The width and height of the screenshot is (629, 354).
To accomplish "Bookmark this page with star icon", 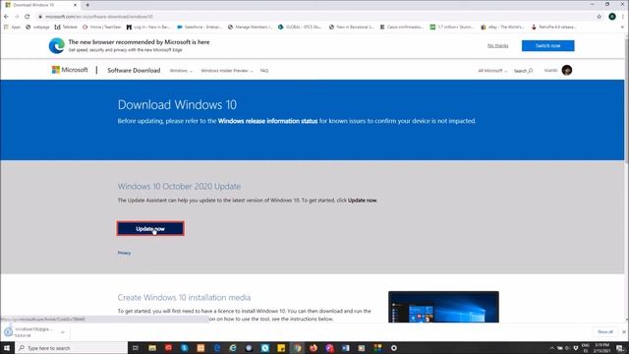I will click(599, 17).
